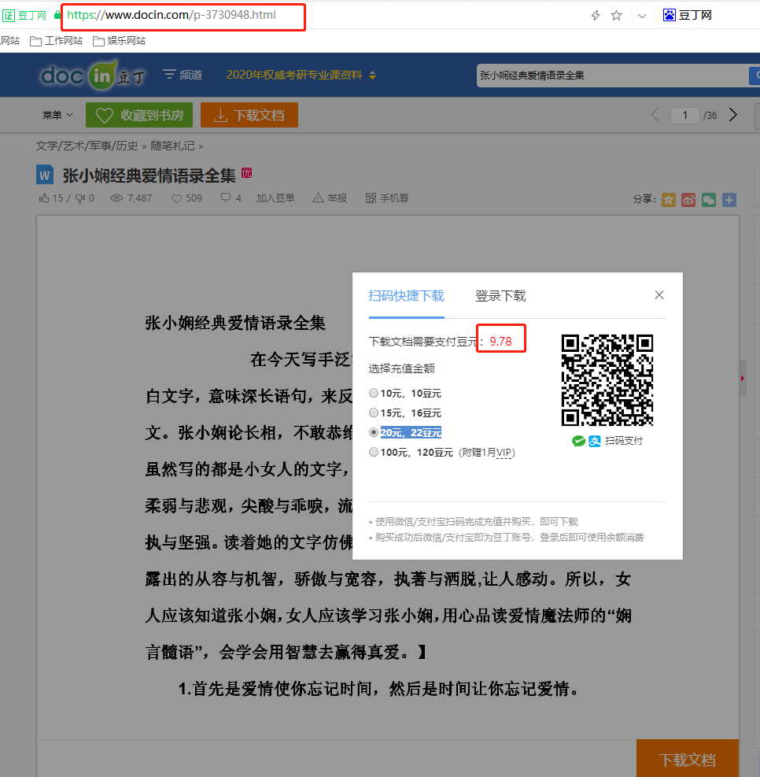Click 加入豆单 link

275,198
